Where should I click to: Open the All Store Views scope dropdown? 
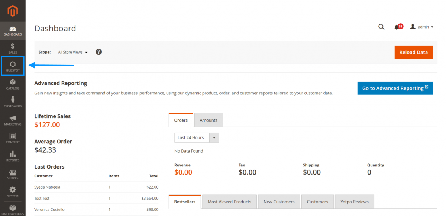click(x=72, y=52)
